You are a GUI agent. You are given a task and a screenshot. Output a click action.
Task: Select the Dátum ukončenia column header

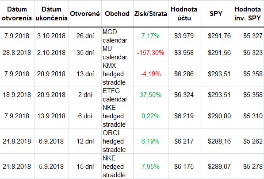coord(51,13)
